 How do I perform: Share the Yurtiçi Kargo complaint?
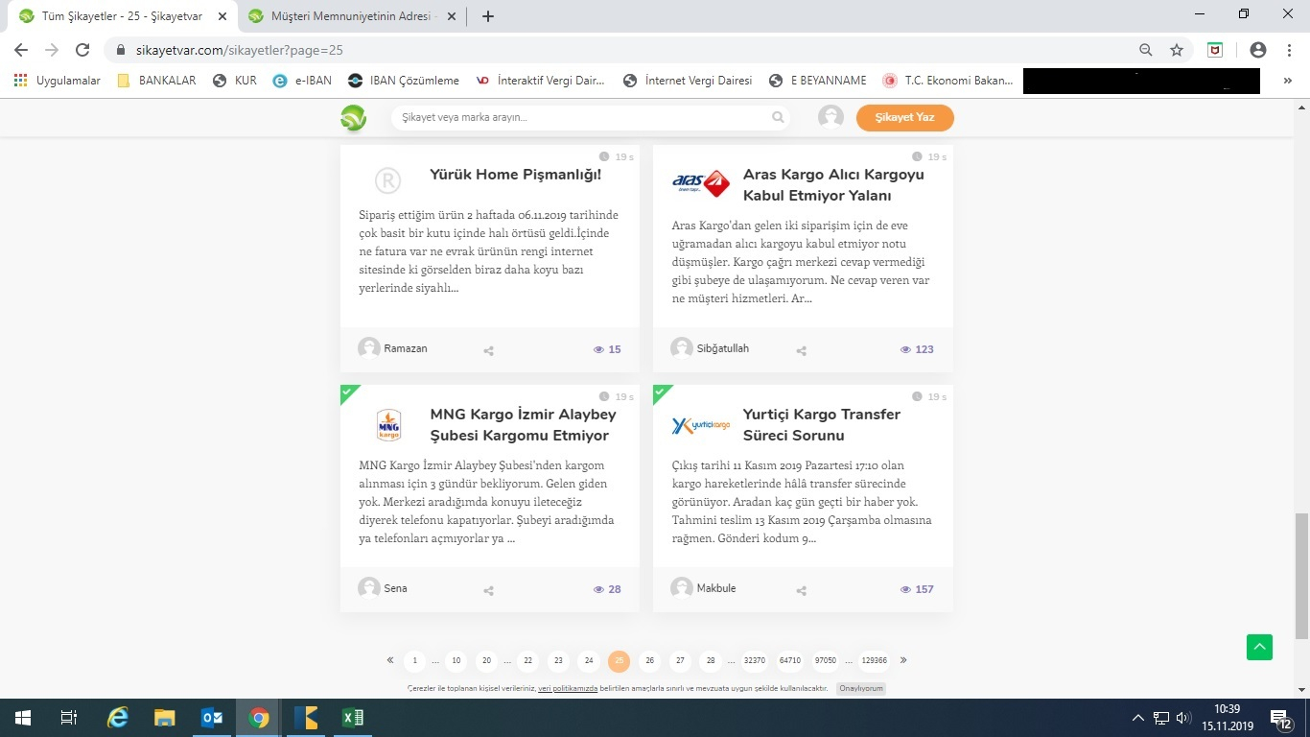pos(801,590)
